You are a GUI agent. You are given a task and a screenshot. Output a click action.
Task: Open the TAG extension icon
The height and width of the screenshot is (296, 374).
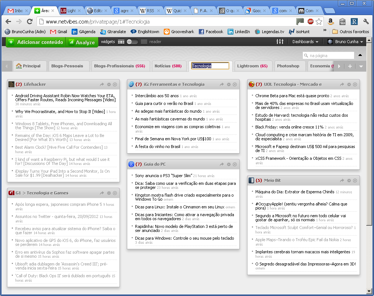coord(343,22)
